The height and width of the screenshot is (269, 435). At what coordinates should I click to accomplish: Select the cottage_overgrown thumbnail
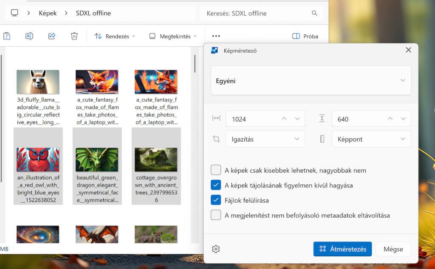[x=156, y=160]
